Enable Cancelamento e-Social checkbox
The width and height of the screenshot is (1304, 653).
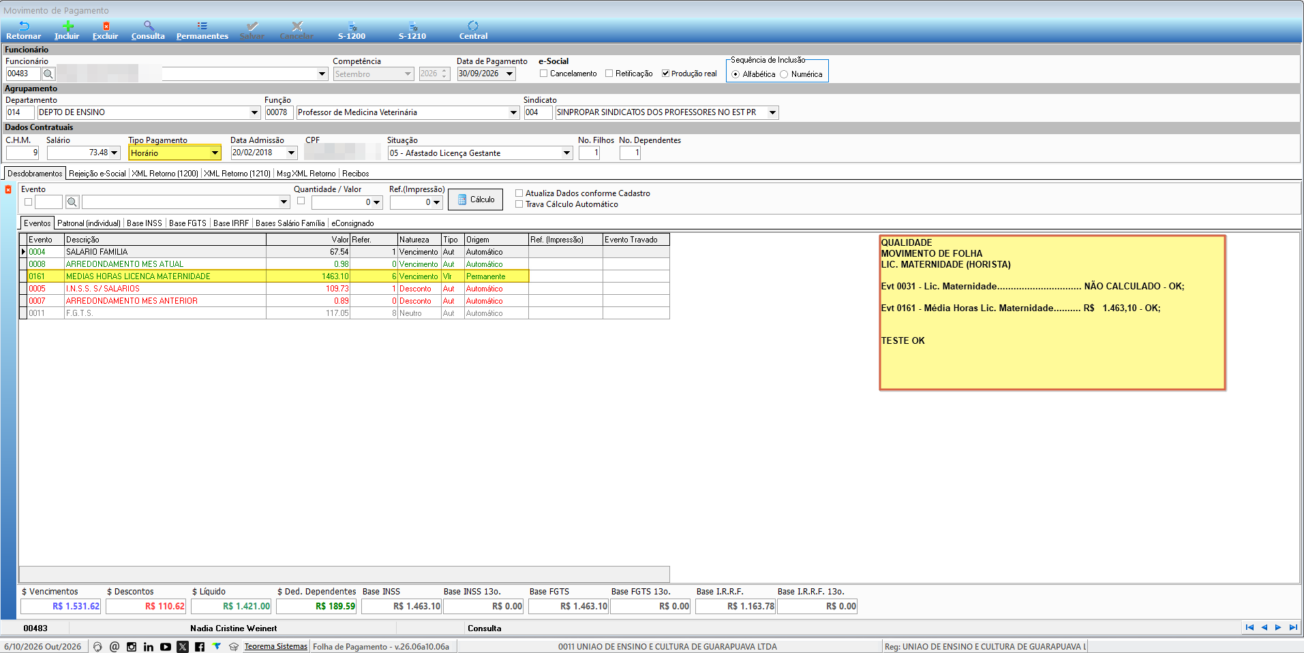point(544,74)
